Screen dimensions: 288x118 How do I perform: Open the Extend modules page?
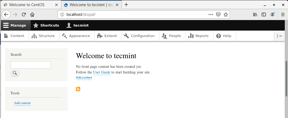[x=108, y=36]
